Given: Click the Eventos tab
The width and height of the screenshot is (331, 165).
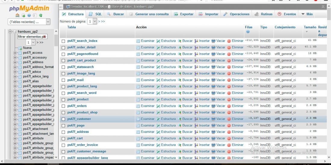Looking at the screenshot, I should pos(287,14).
